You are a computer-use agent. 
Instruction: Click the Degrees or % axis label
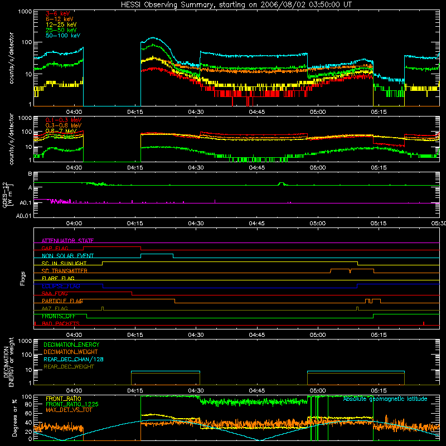pyautogui.click(x=15, y=418)
